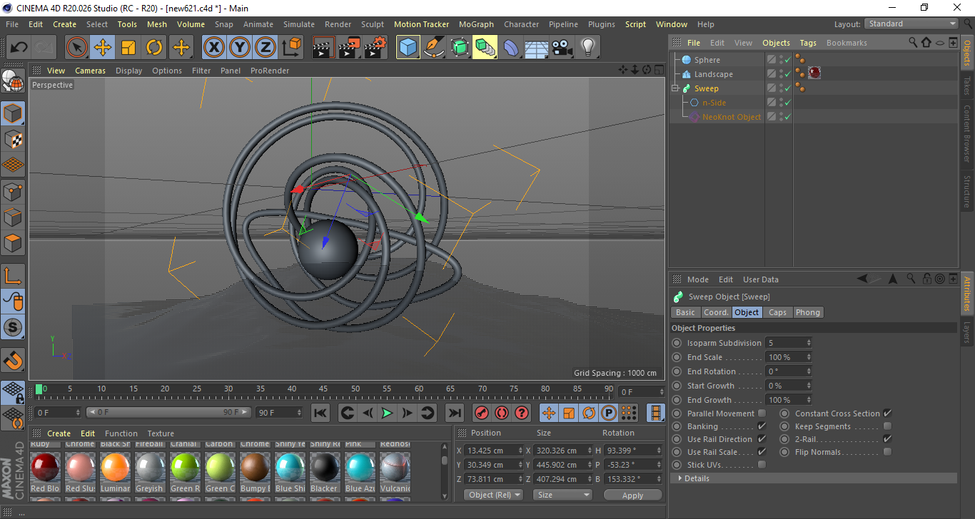Switch to Texture mode icon
Viewport: 975px width, 519px height.
click(13, 140)
